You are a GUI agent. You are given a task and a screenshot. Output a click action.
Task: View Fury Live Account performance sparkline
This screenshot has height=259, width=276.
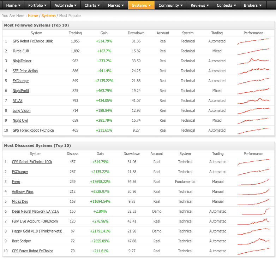pos(253,221)
